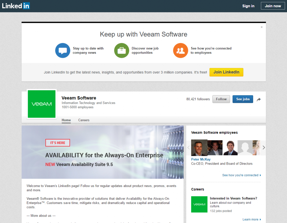Viewport: 287px width, 223px height.
Task: Open Peter McKay's profile photo
Action: coord(199,148)
